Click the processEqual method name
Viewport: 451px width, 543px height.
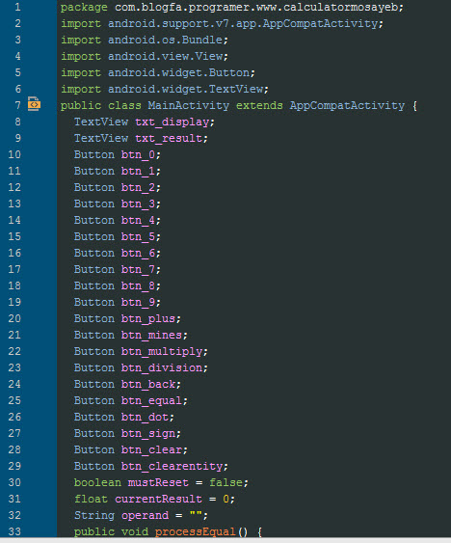click(196, 531)
